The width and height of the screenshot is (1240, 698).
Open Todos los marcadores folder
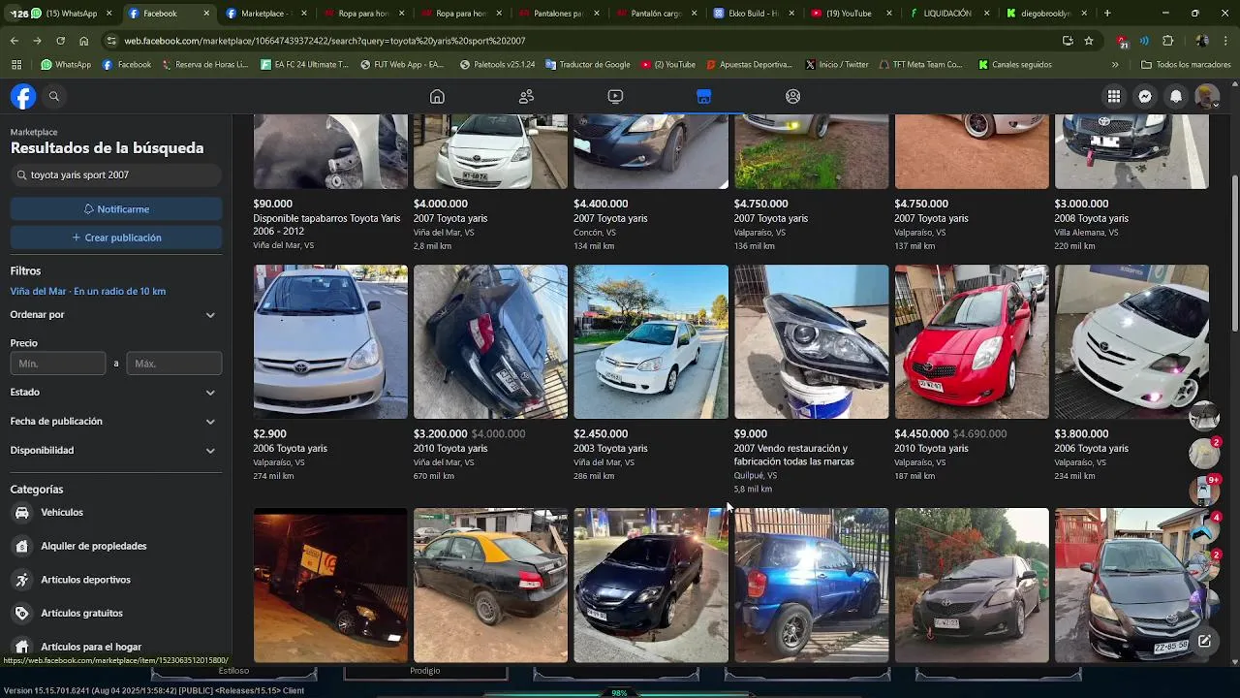(x=1187, y=65)
